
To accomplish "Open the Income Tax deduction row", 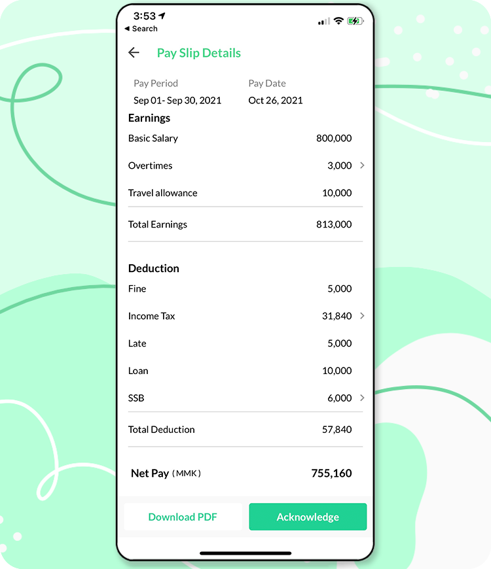I will (x=245, y=316).
